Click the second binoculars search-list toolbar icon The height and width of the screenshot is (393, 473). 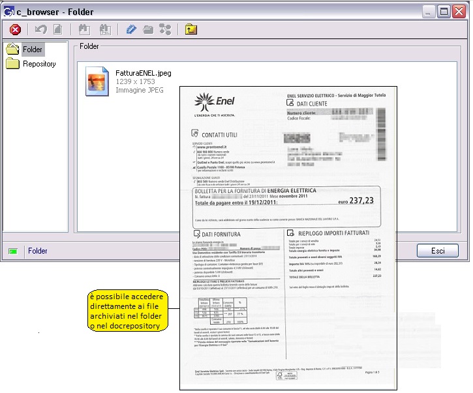105,29
